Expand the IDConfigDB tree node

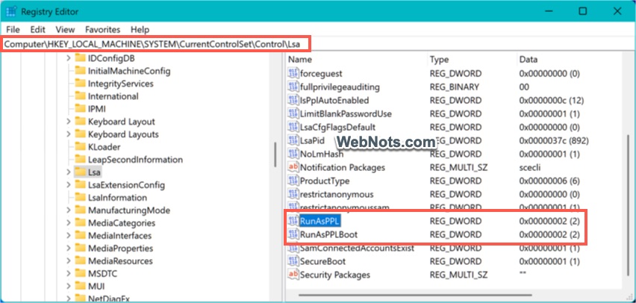coord(68,58)
